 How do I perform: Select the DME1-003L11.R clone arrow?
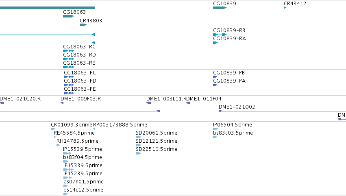[x=149, y=103]
